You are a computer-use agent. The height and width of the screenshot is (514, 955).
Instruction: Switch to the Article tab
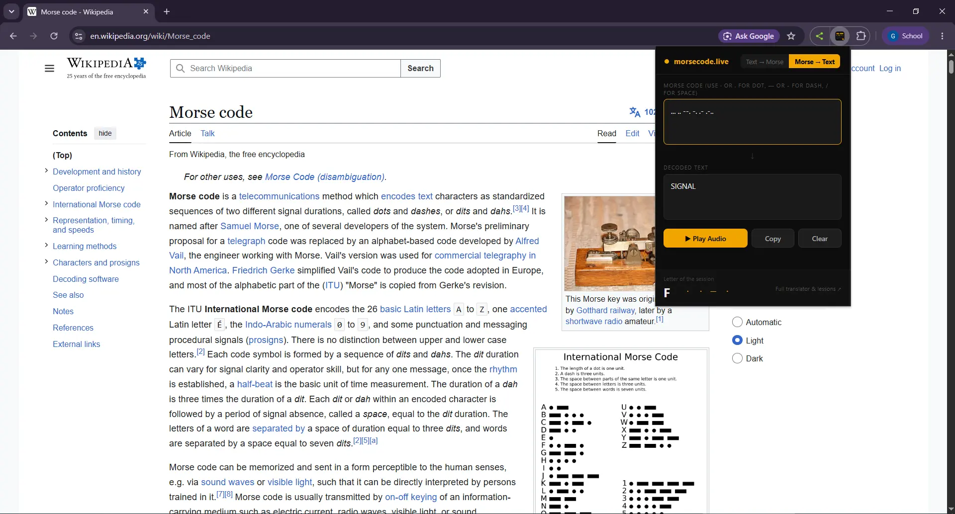point(180,133)
